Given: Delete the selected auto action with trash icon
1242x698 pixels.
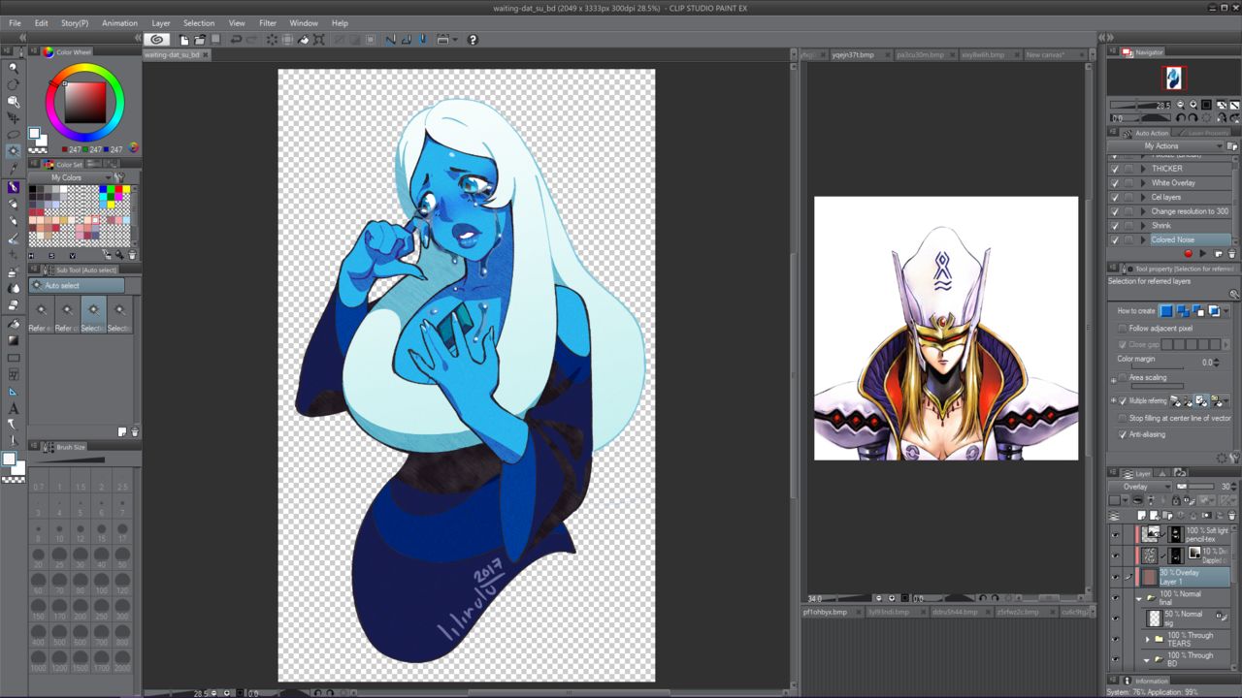Looking at the screenshot, I should pos(1232,254).
